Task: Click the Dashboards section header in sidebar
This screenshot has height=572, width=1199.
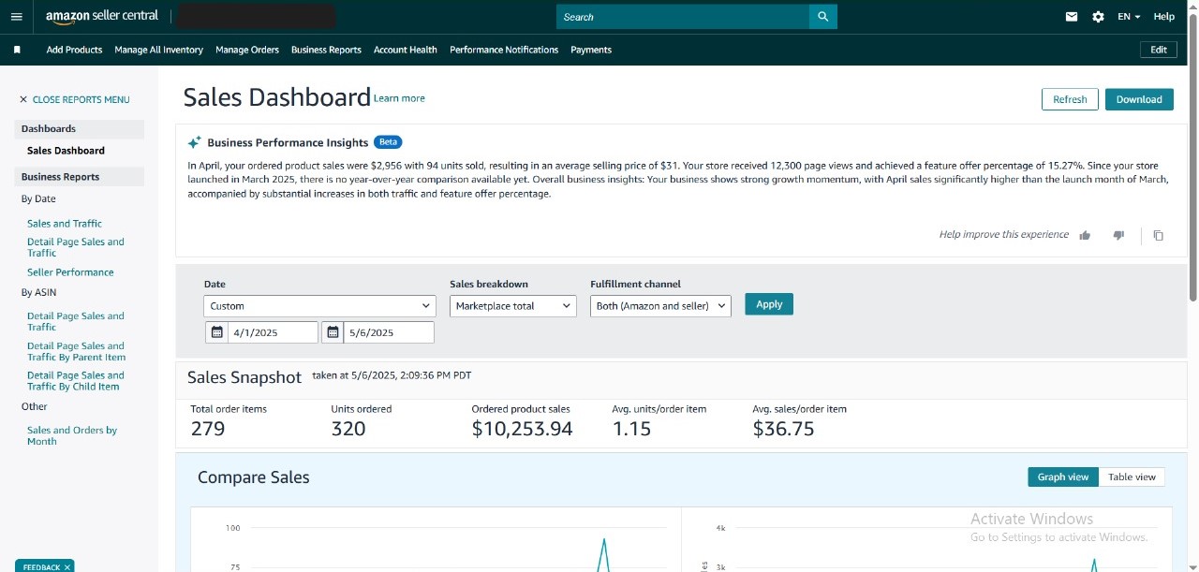Action: (x=80, y=129)
